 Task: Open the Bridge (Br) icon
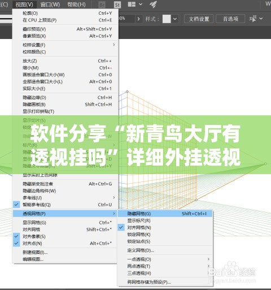102,5
